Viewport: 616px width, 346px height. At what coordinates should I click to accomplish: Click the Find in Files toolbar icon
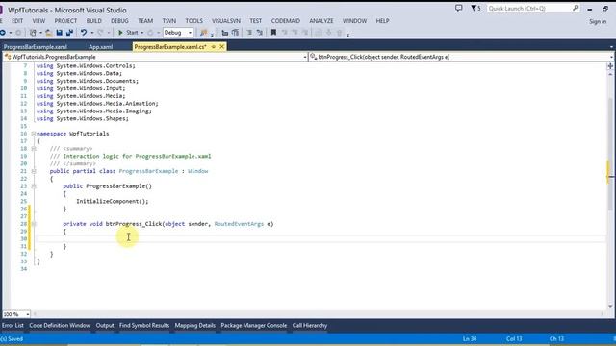pos(203,33)
